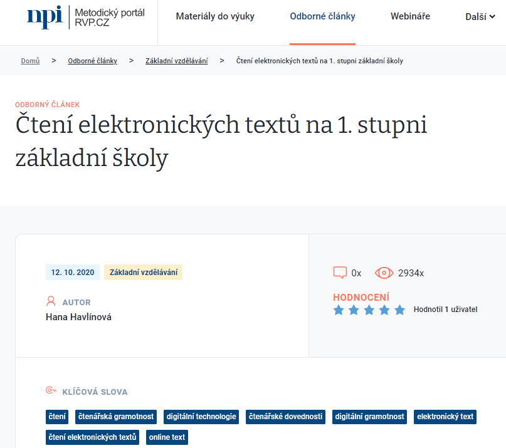Open the Materiály do výuky menu

tap(215, 17)
